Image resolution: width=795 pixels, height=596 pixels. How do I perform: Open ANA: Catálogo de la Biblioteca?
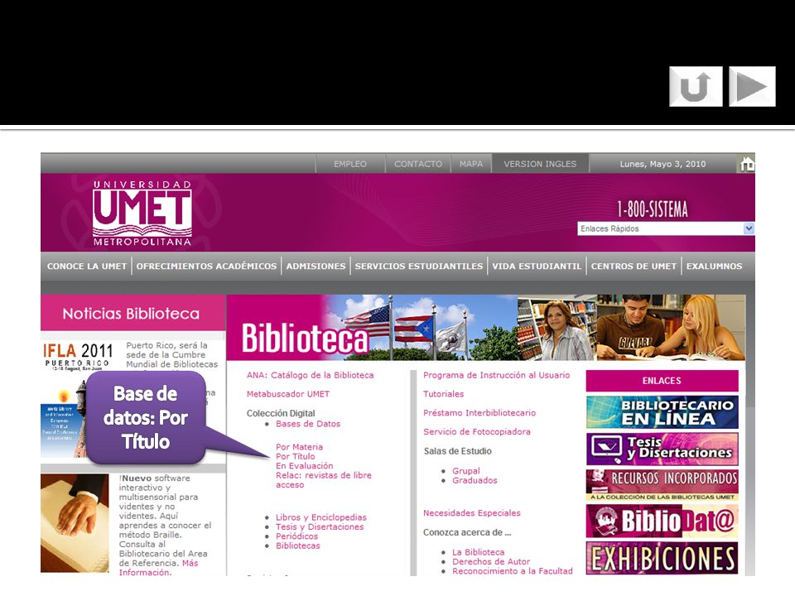[311, 375]
